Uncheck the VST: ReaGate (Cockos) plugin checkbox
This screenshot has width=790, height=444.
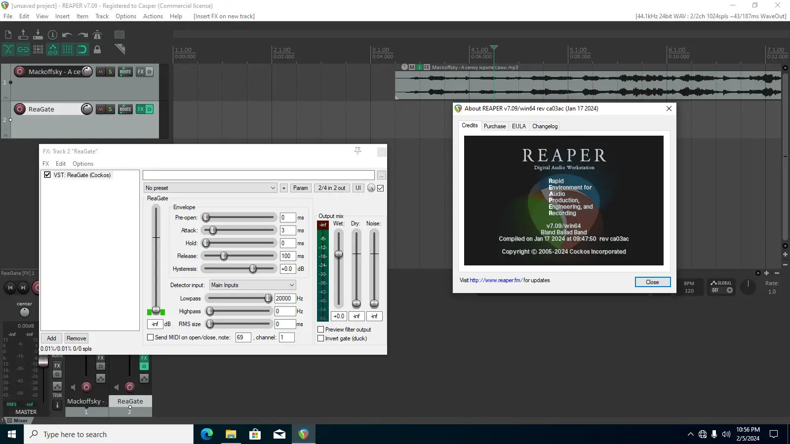coord(47,175)
